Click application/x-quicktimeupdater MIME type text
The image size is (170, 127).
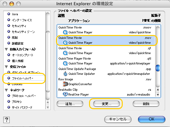point(129,74)
